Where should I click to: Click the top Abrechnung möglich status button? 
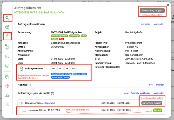click(x=152, y=11)
